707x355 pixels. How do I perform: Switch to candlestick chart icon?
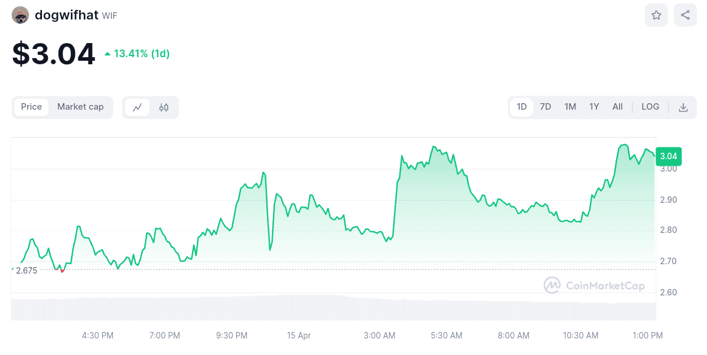coord(164,107)
